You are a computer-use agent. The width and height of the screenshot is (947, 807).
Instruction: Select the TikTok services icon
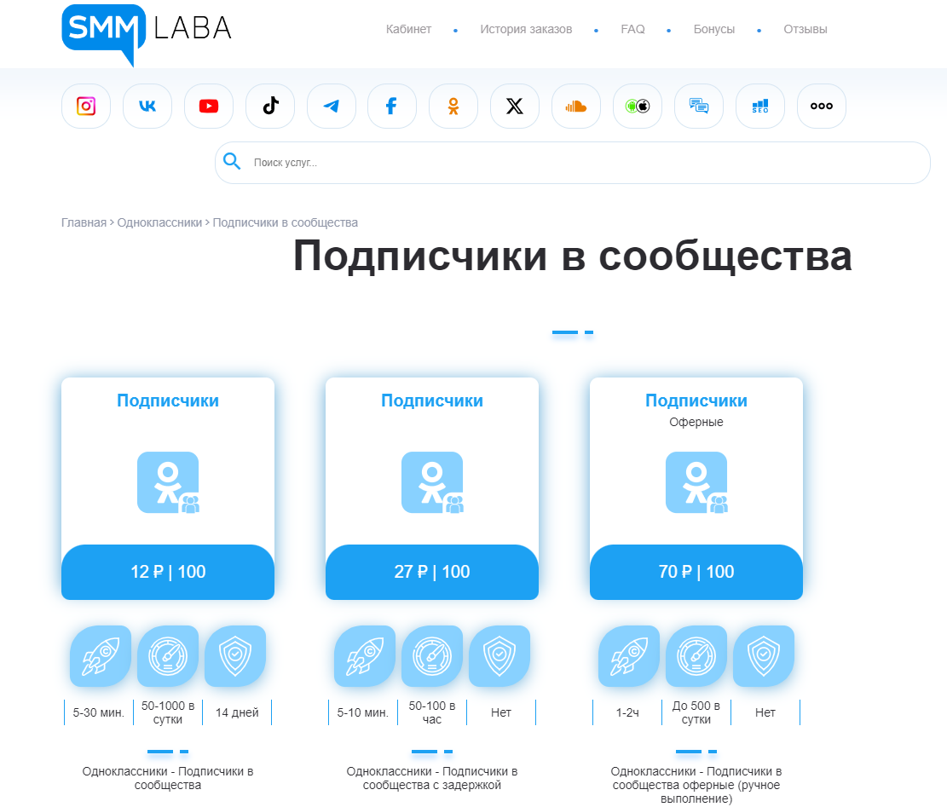pyautogui.click(x=270, y=107)
